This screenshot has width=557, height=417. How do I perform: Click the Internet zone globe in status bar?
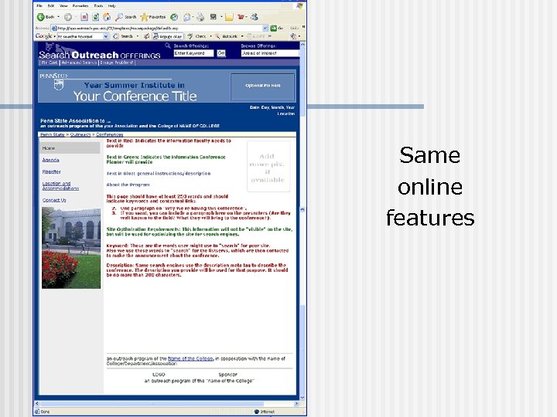[x=257, y=412]
